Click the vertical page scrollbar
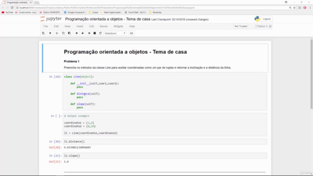 [x=312, y=74]
